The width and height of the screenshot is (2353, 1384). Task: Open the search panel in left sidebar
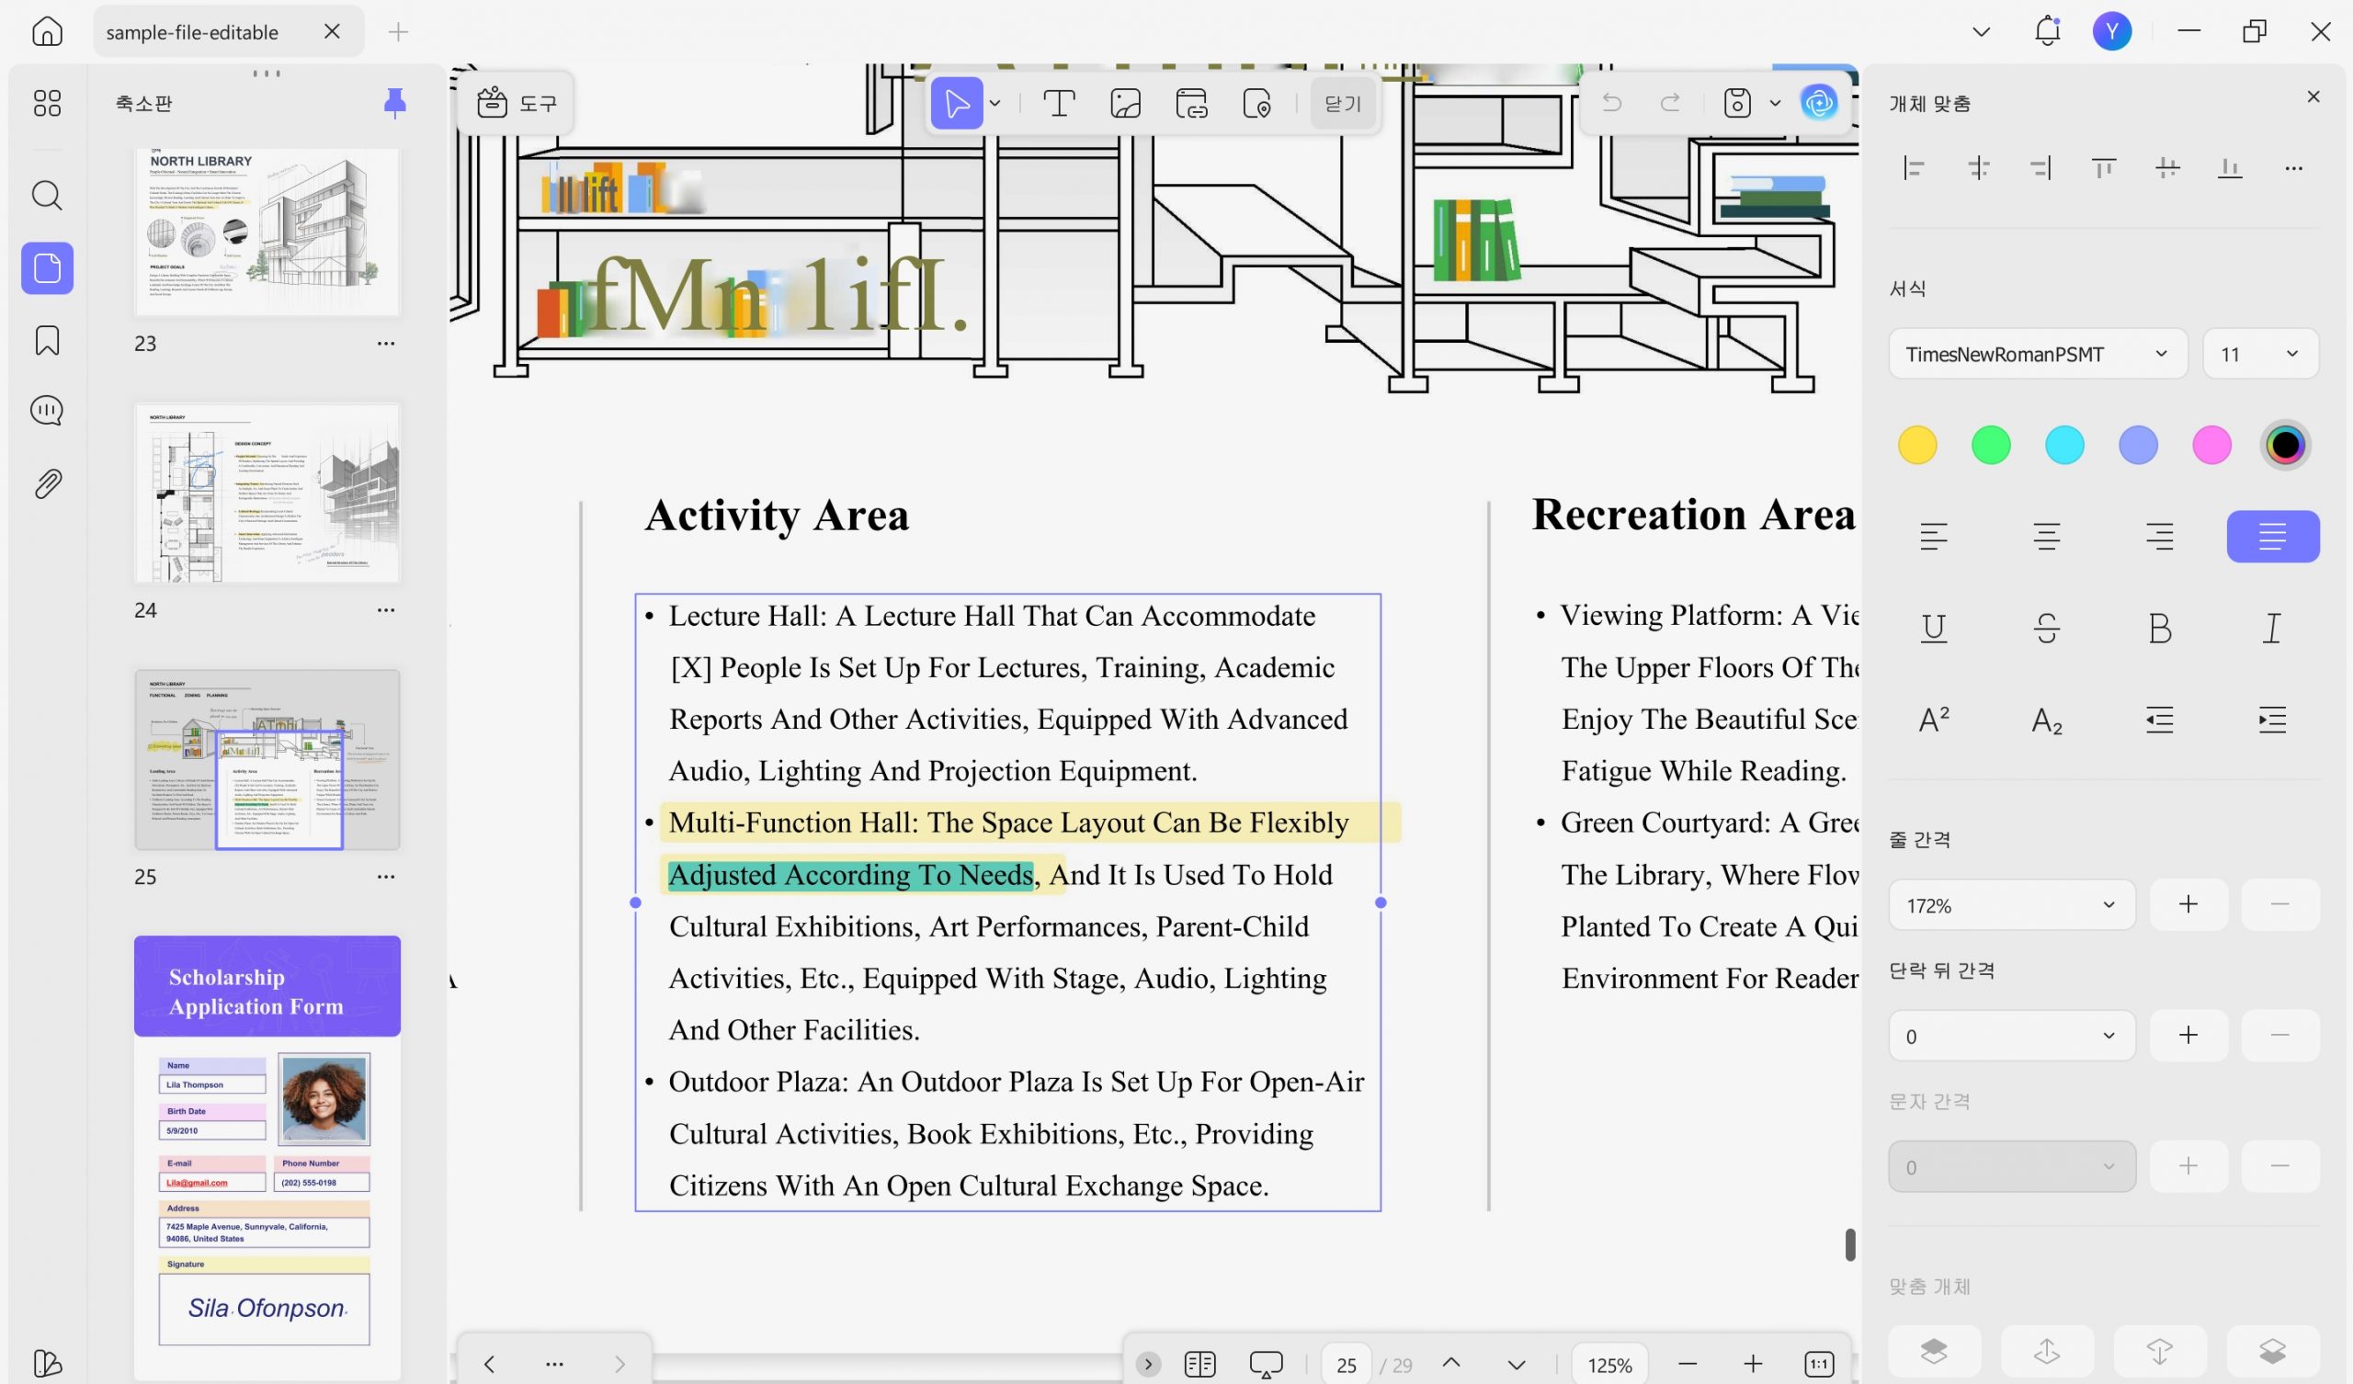point(47,196)
